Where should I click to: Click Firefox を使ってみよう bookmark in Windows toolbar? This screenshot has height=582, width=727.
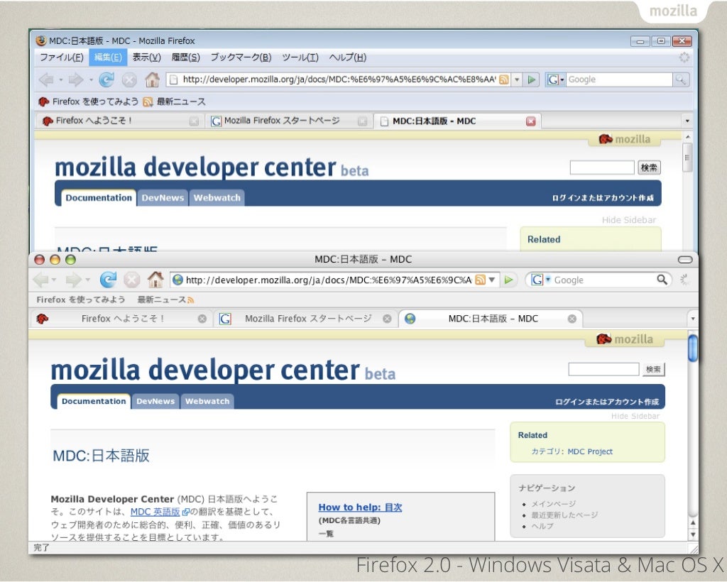89,101
